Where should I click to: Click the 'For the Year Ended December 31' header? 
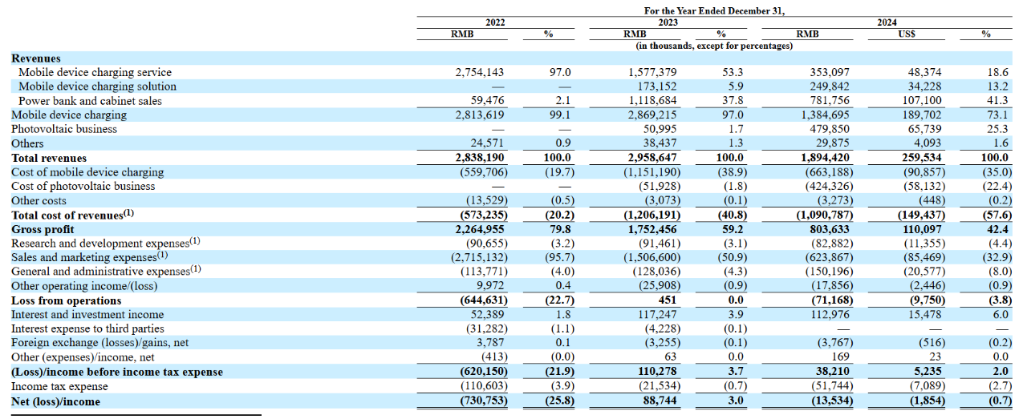pyautogui.click(x=713, y=10)
